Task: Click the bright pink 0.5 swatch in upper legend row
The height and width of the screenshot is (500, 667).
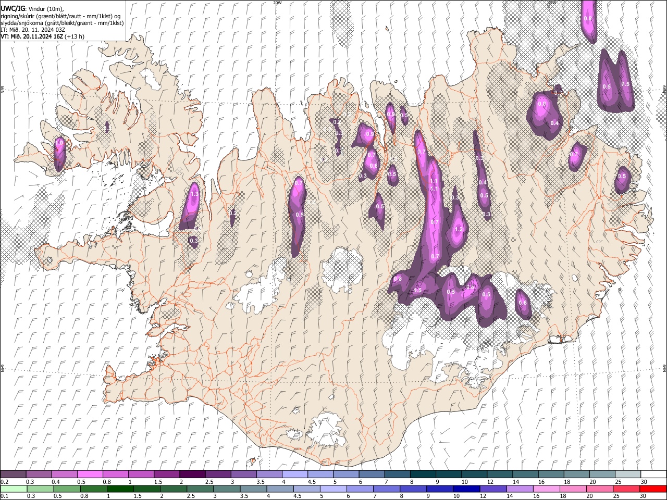Action: coord(90,474)
